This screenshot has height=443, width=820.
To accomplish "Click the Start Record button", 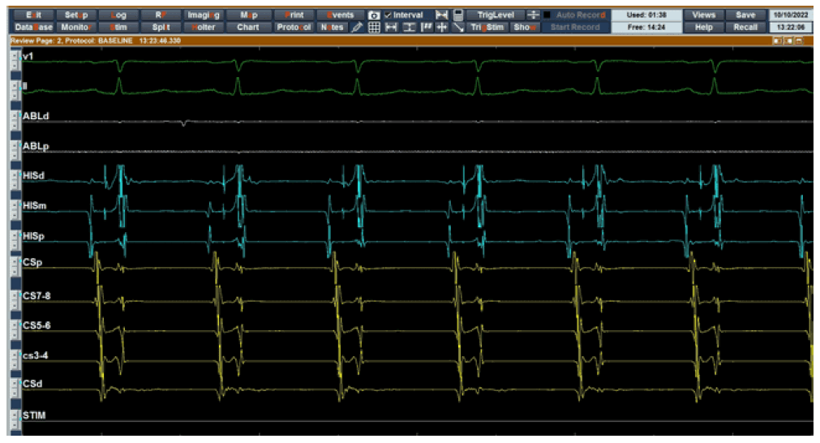I will [x=575, y=28].
